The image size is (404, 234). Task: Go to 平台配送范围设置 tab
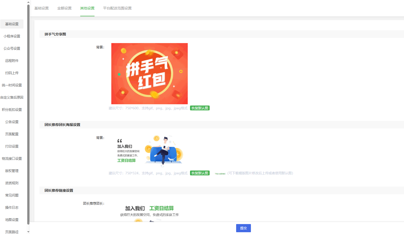117,8
